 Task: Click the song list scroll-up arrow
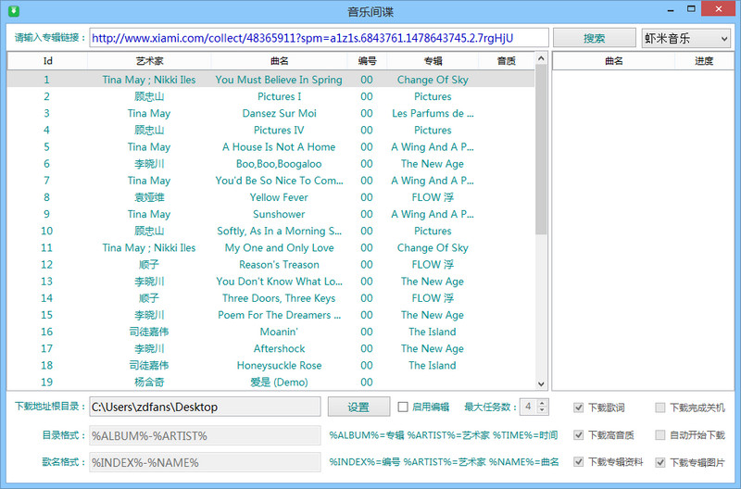click(x=541, y=58)
